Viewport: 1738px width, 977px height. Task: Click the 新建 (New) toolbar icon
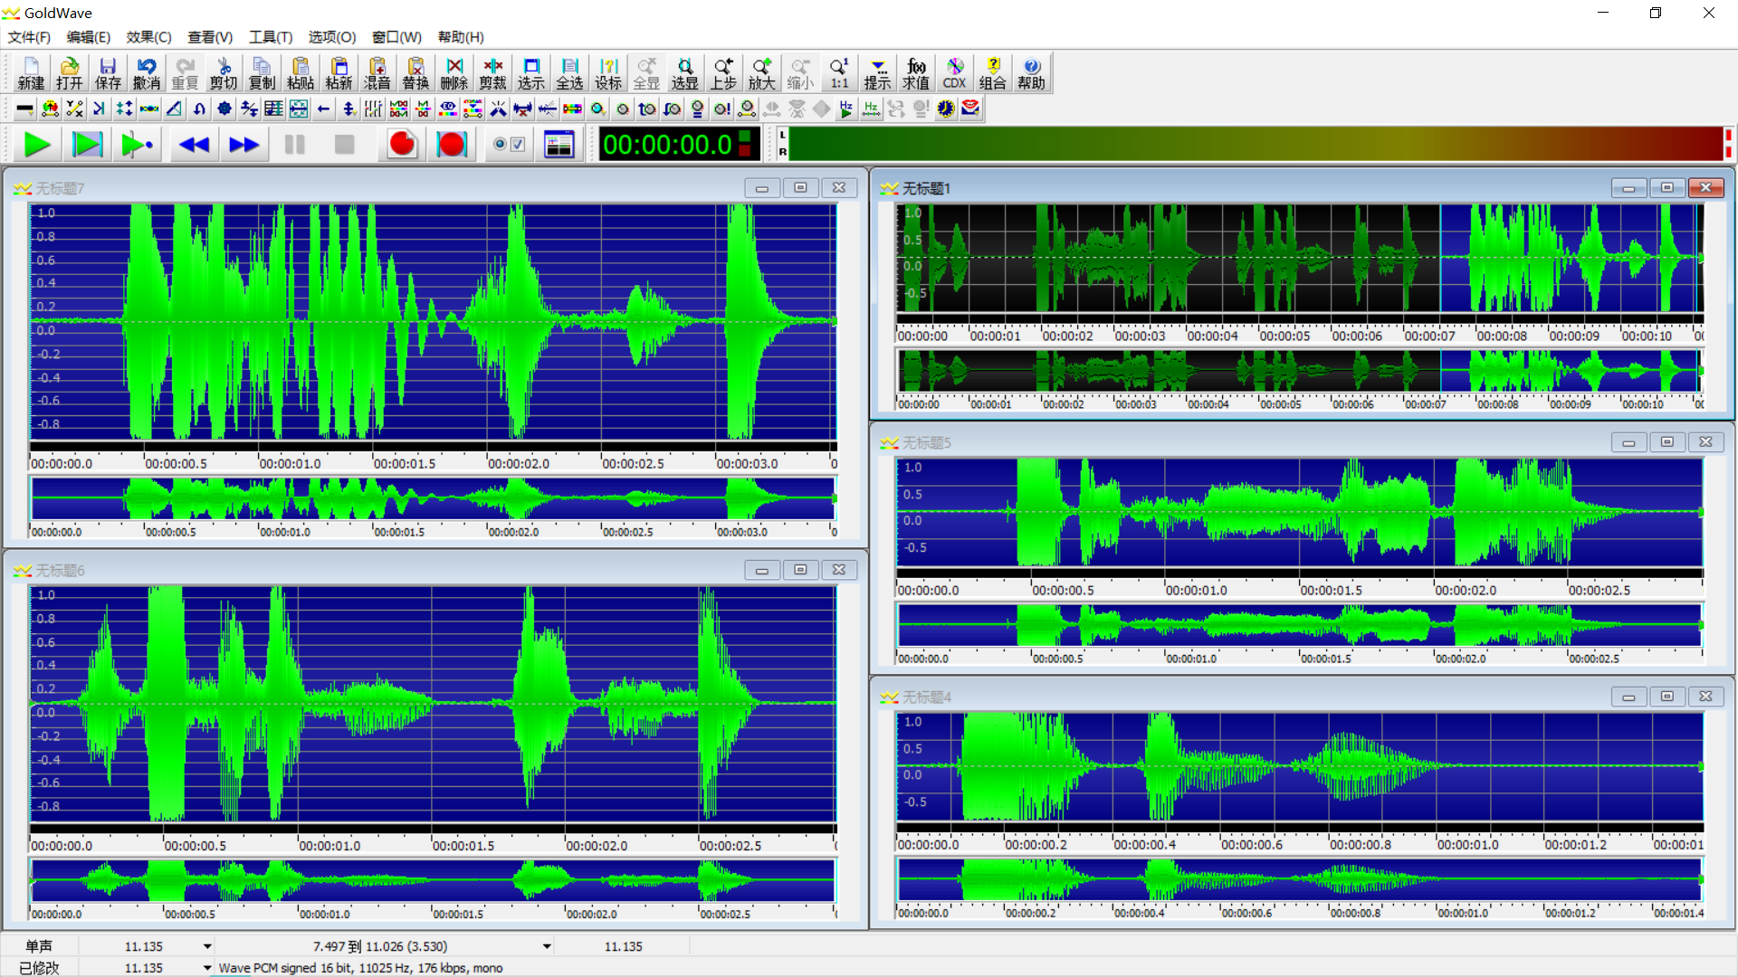31,73
